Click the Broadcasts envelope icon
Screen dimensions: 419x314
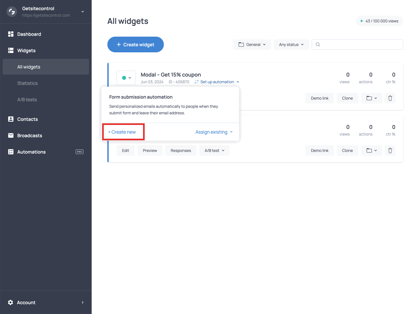(x=11, y=135)
